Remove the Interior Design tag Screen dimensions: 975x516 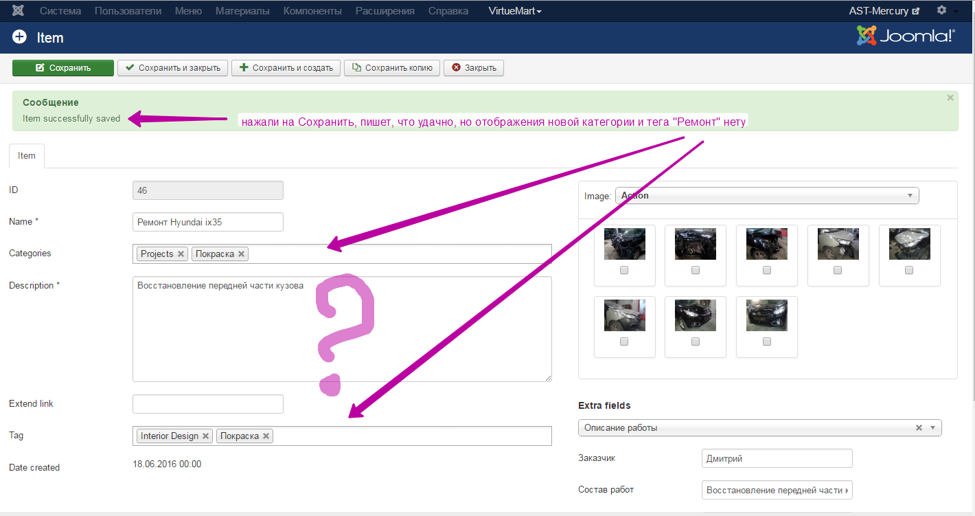pyautogui.click(x=206, y=436)
